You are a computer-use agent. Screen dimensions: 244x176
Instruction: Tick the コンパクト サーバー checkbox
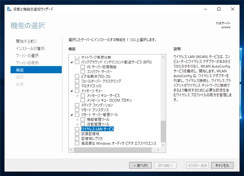click(x=83, y=72)
